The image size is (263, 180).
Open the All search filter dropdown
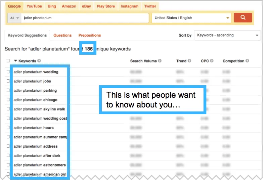pyautogui.click(x=14, y=18)
